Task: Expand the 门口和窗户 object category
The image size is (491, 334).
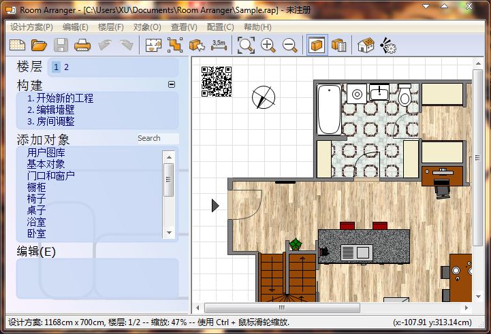Action: click(x=51, y=176)
